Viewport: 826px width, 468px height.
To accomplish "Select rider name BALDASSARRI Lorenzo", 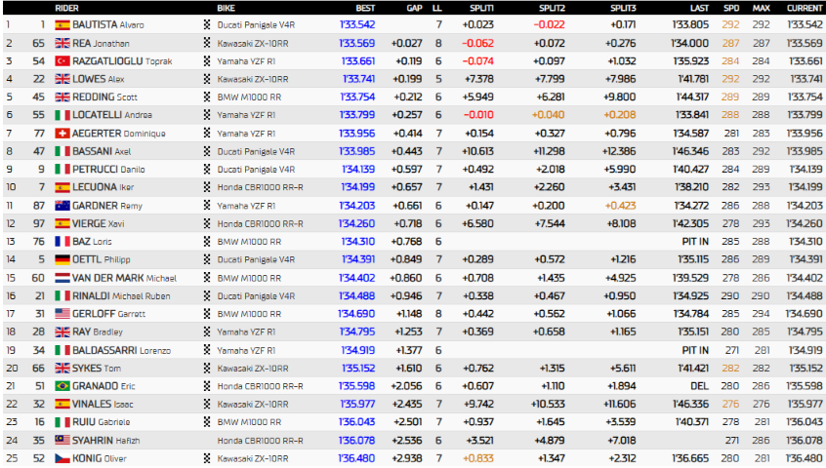I will (x=121, y=350).
